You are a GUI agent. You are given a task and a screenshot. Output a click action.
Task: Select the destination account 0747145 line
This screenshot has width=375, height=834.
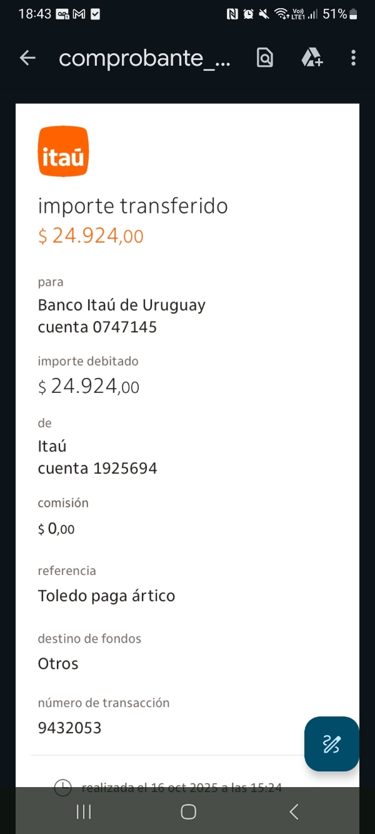tap(97, 327)
